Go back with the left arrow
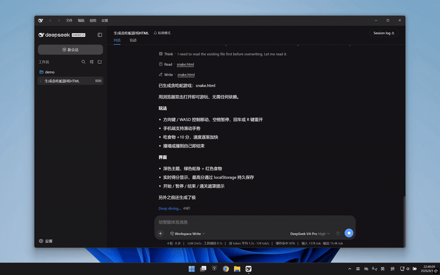Viewport: 440px width, 275px height. click(x=50, y=21)
